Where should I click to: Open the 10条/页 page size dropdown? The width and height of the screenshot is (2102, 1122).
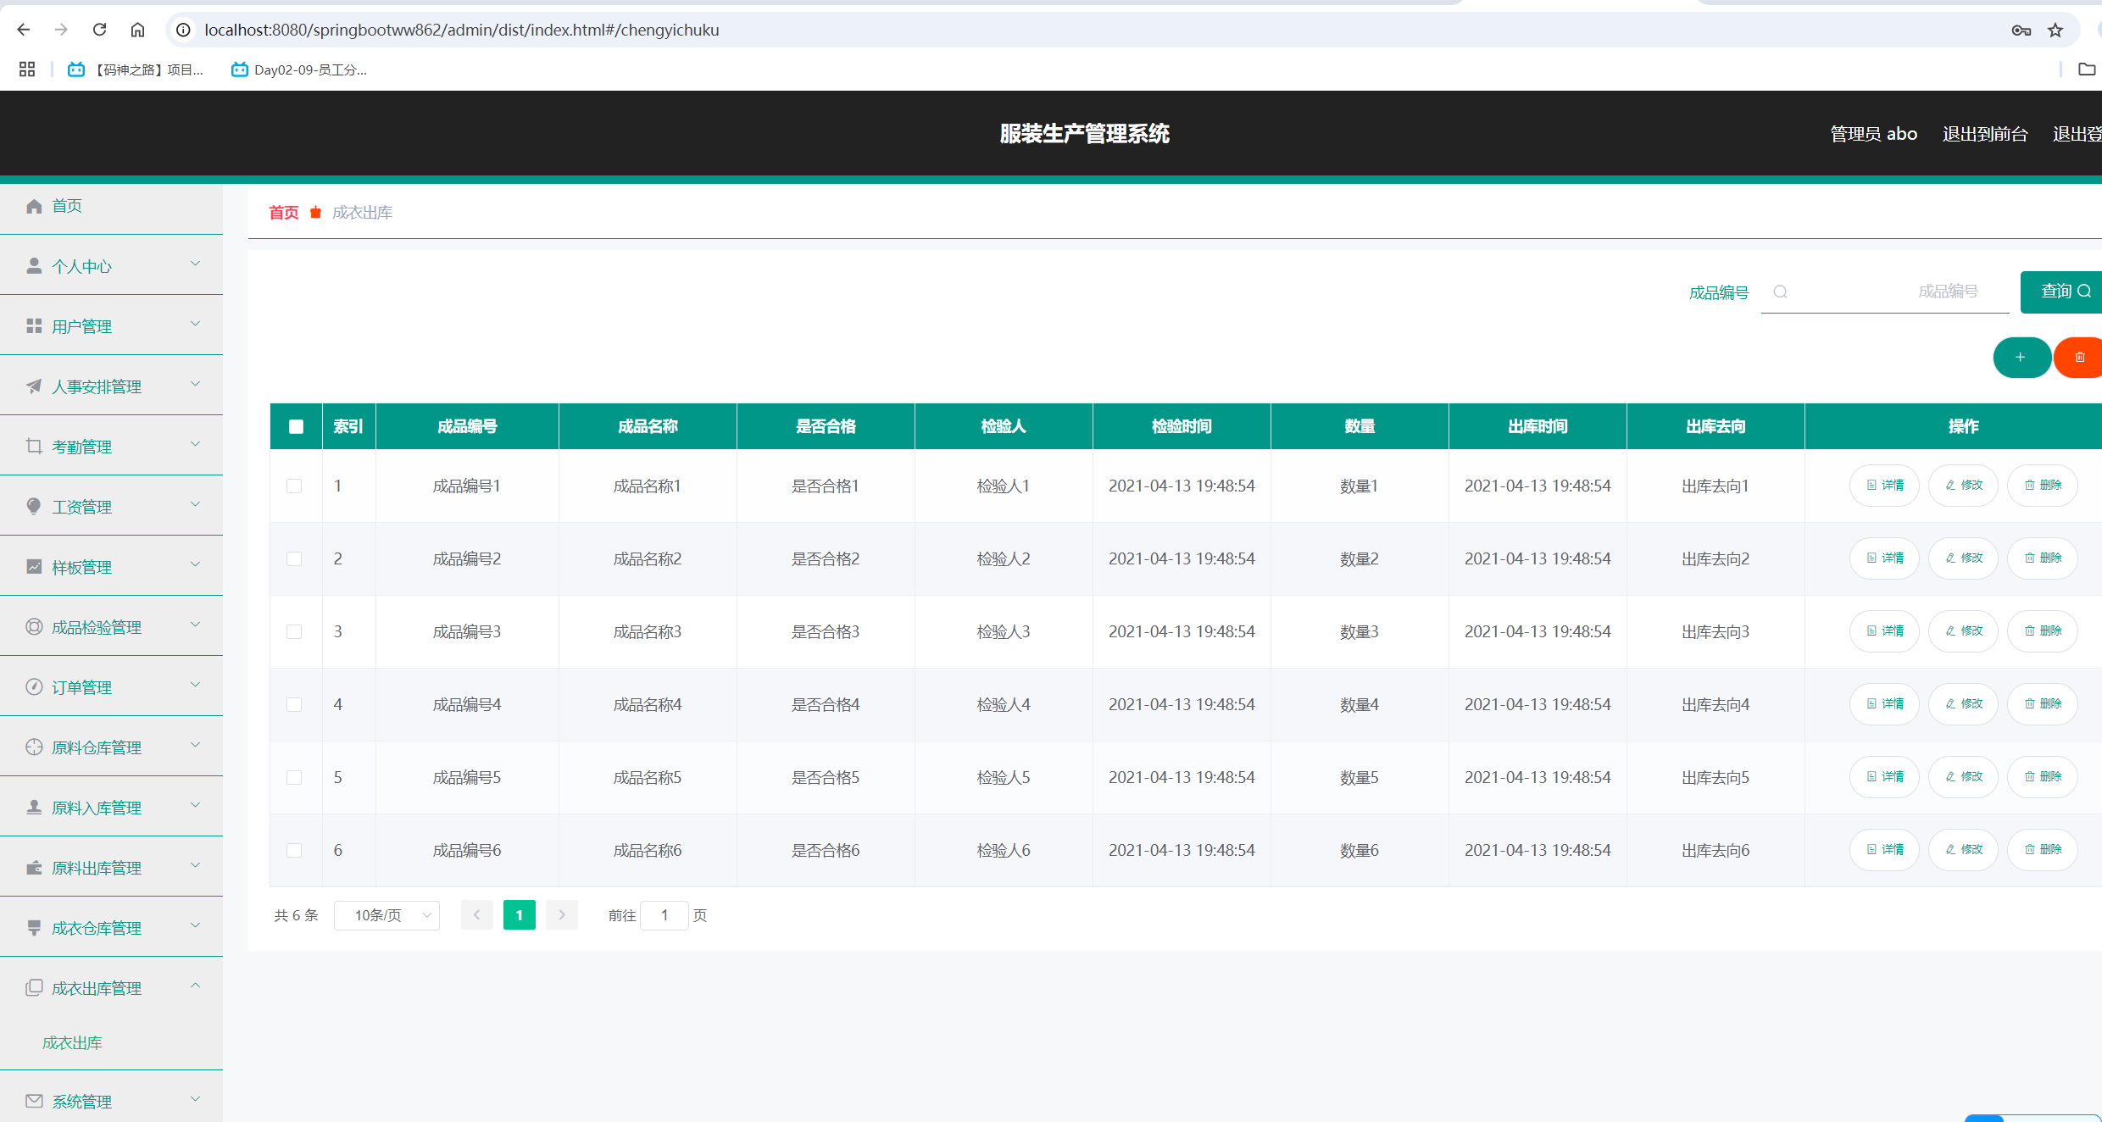[x=386, y=915]
